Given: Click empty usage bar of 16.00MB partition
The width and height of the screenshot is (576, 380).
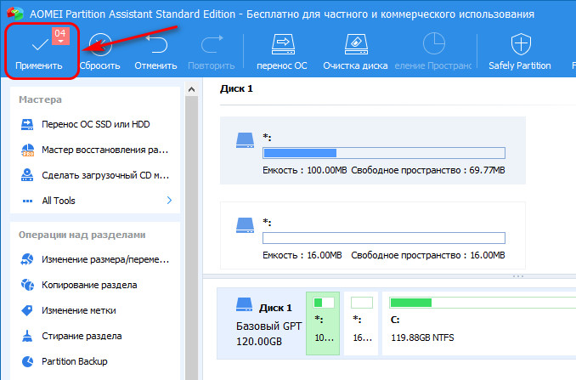Looking at the screenshot, I should [384, 238].
